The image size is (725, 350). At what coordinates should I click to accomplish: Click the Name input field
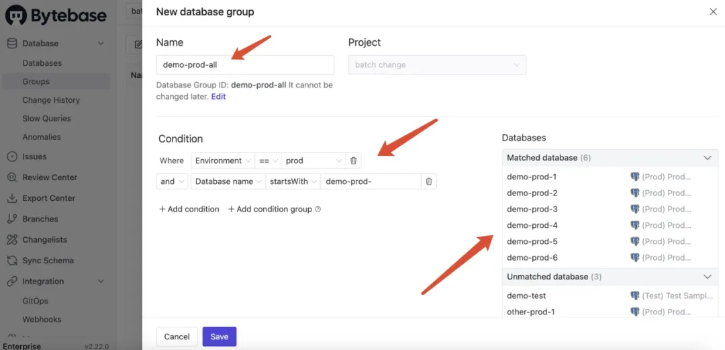click(x=245, y=65)
